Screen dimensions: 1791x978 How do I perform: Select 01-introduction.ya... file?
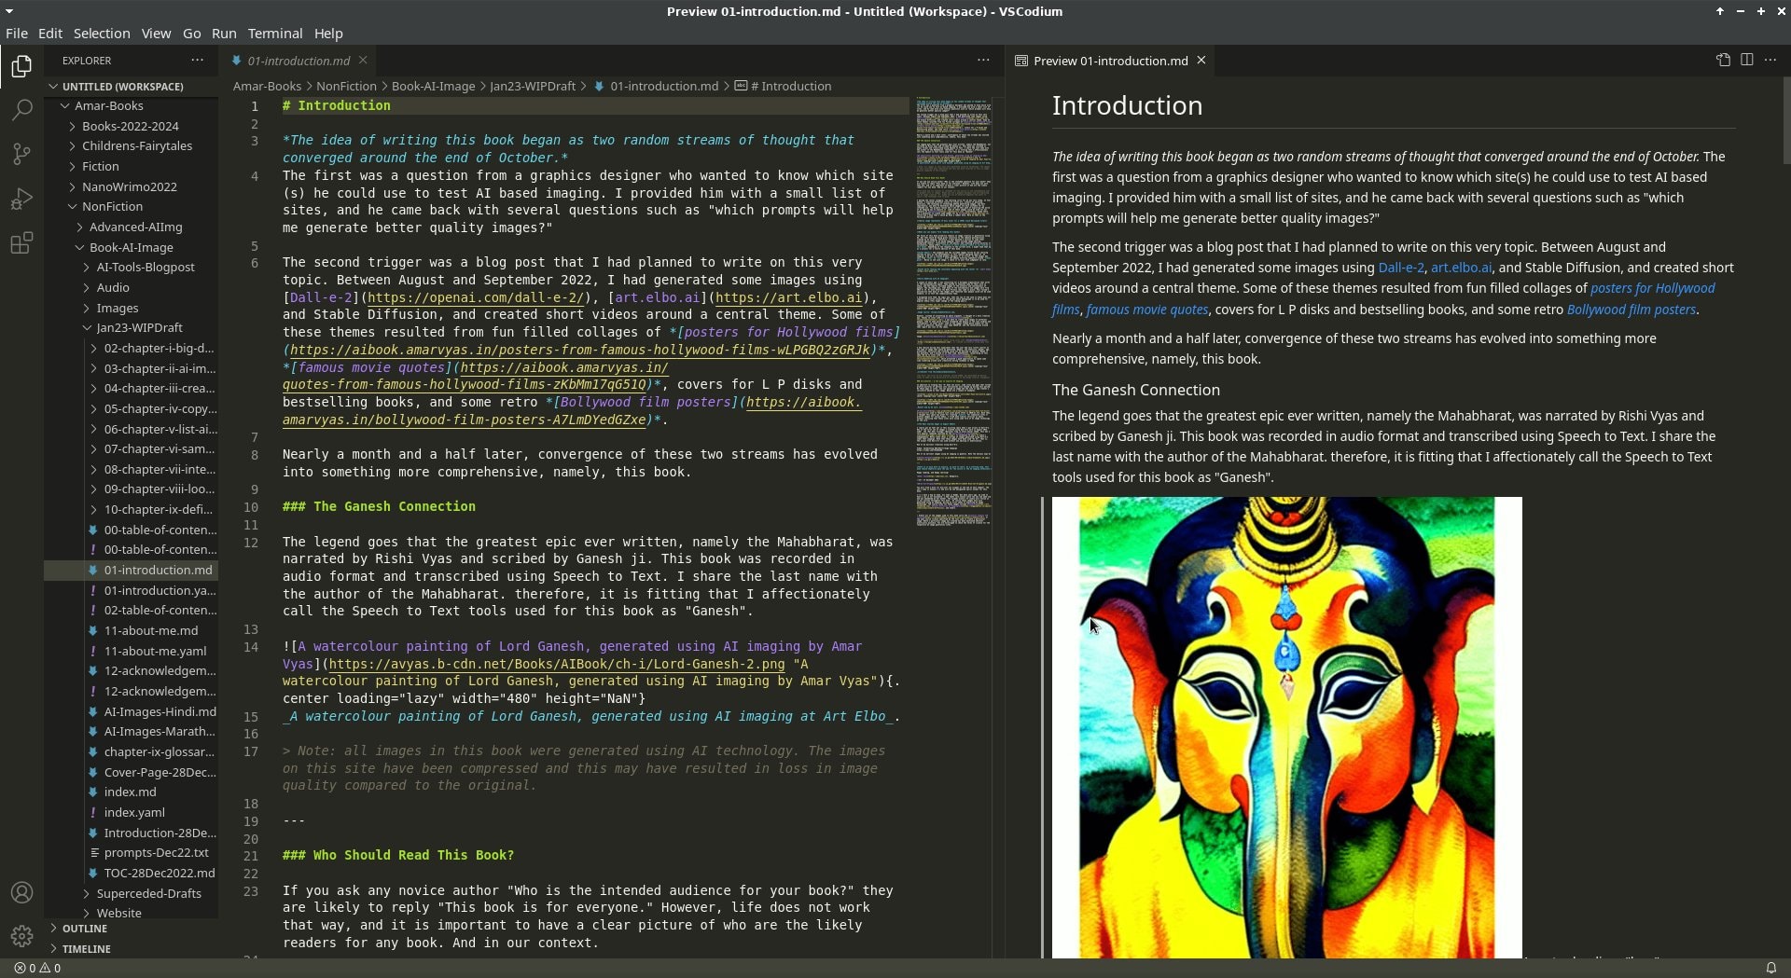coord(159,591)
